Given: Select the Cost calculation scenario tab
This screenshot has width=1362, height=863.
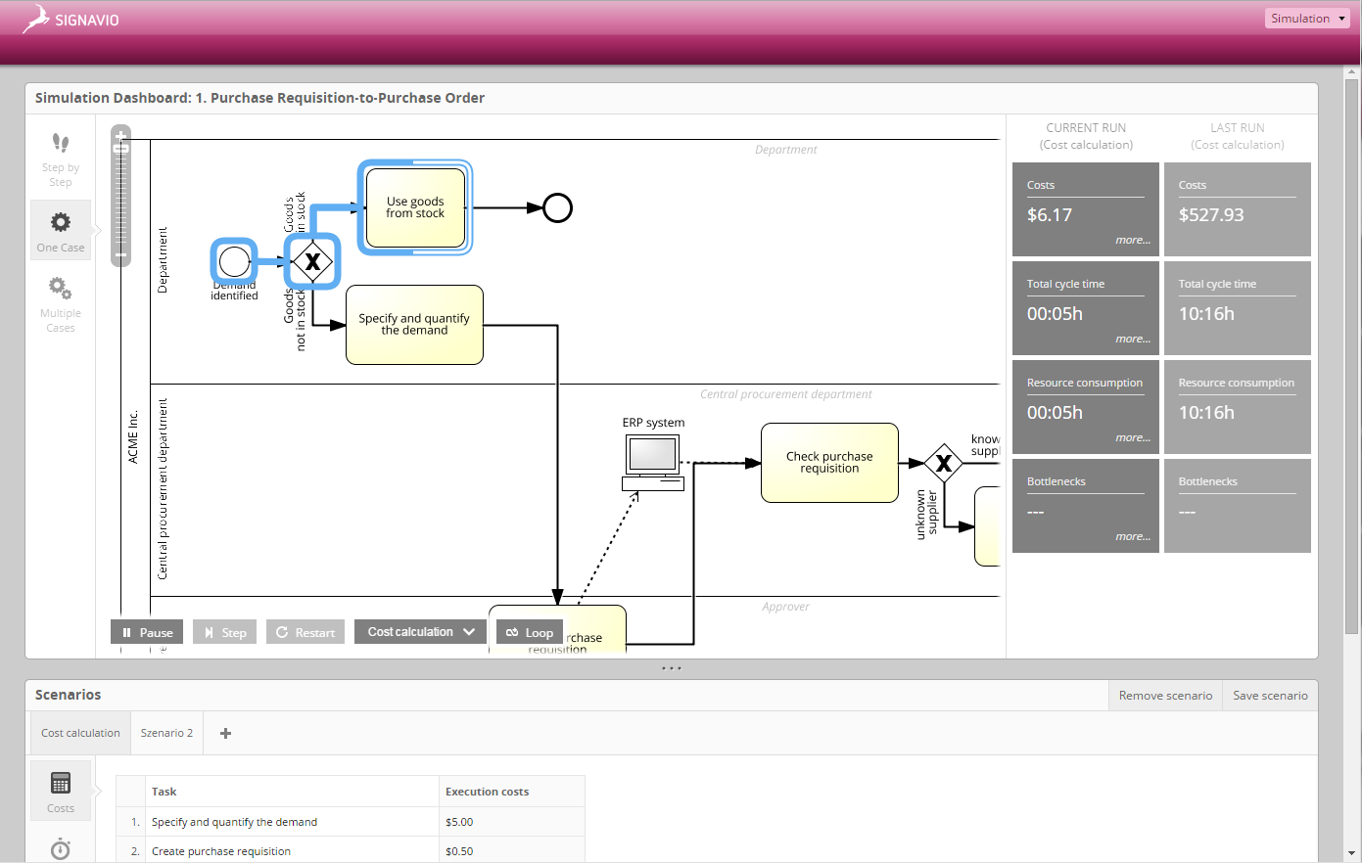Looking at the screenshot, I should pos(80,733).
